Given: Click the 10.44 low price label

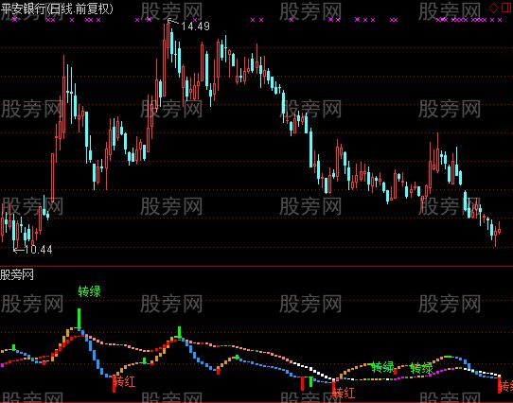Looking at the screenshot, I should tap(38, 250).
